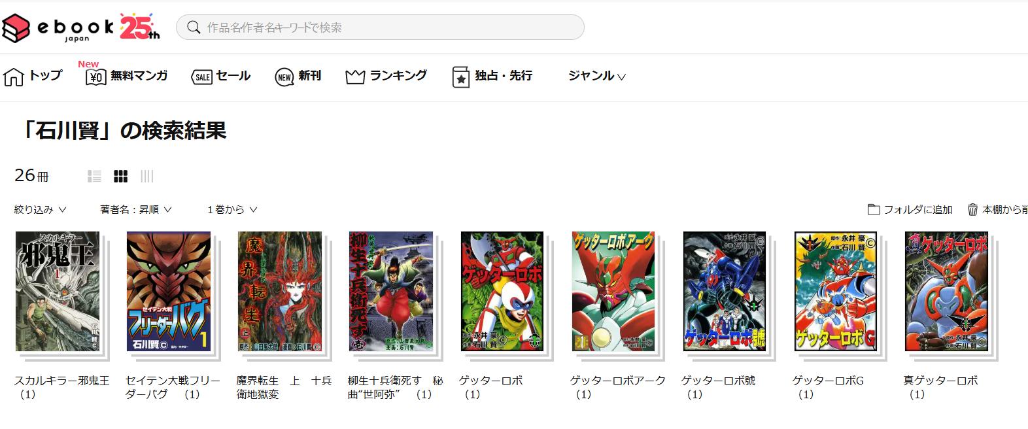
Task: Open the home icon labeled トップ
Action: (14, 77)
